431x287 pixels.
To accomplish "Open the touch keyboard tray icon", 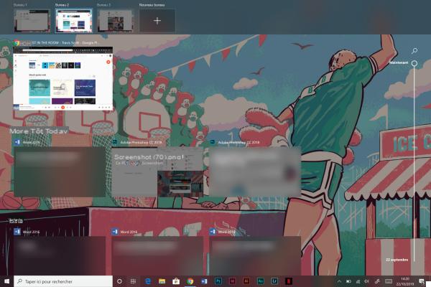I will [389, 281].
